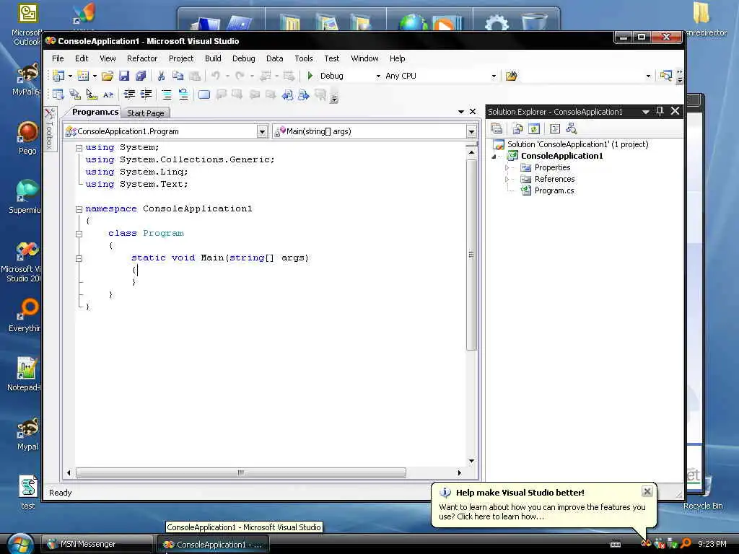The image size is (739, 554).
Task: Expand the Properties node in Solution Explorer
Action: [x=507, y=167]
